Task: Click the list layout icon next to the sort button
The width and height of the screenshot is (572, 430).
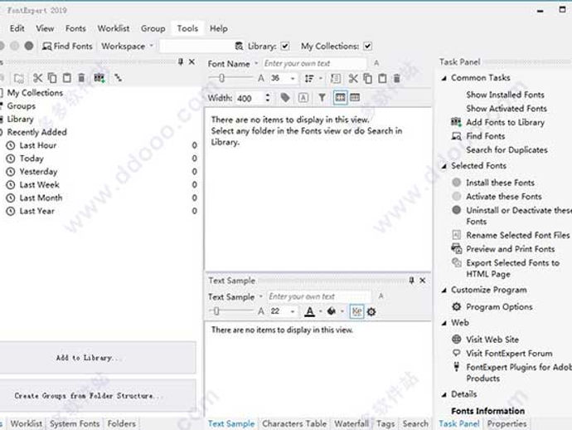Action: tap(336, 78)
